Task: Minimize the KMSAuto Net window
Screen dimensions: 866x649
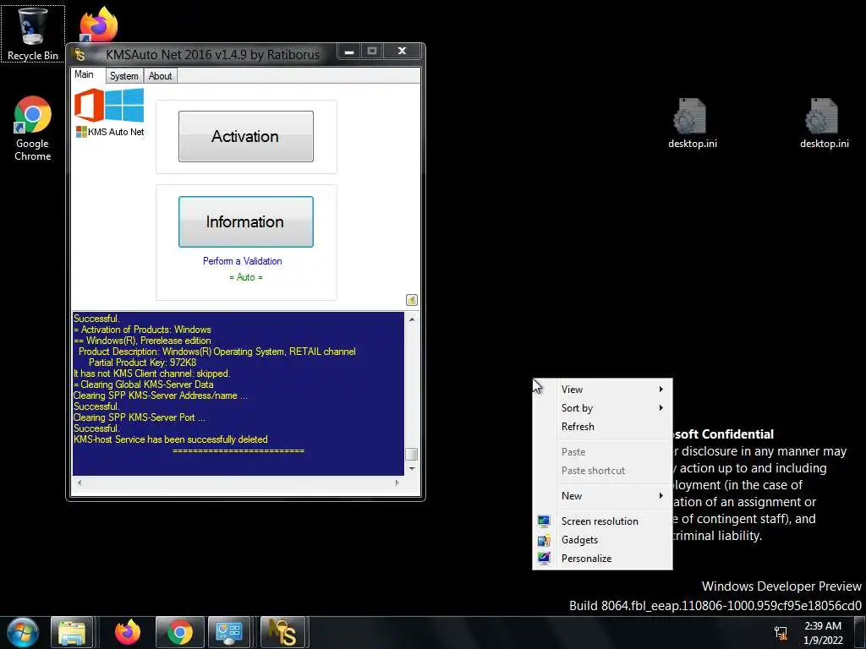Action: 349,52
